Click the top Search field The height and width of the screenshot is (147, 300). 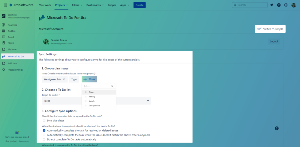point(250,5)
